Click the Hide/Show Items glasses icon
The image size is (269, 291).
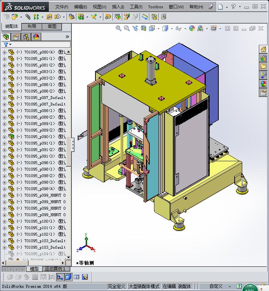point(179,29)
